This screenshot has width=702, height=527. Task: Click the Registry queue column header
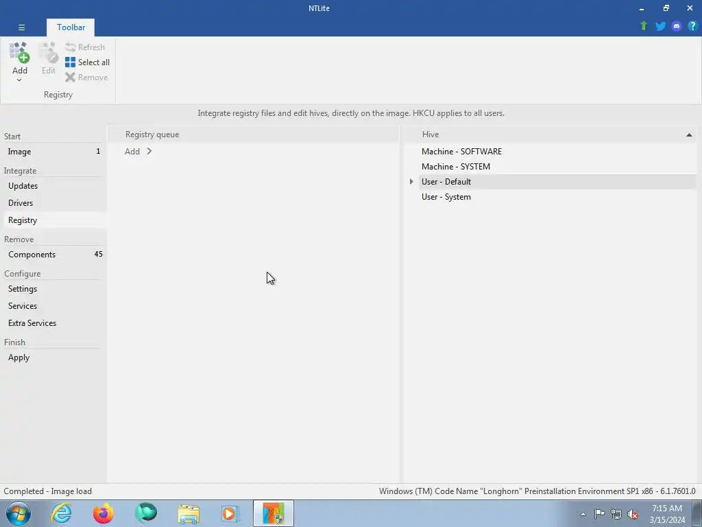point(254,134)
